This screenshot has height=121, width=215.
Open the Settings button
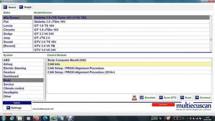pyautogui.click(x=17, y=108)
